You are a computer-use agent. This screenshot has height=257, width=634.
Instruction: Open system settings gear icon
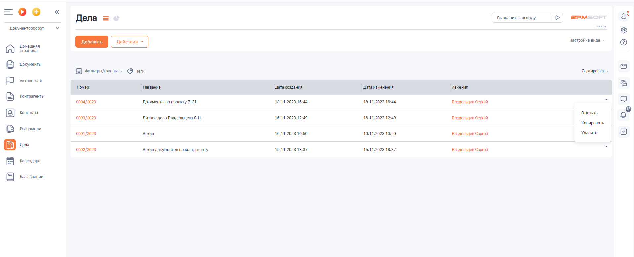624,30
